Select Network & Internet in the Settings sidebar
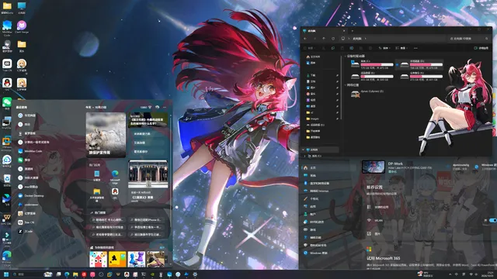The height and width of the screenshot is (279, 497). [x=317, y=191]
